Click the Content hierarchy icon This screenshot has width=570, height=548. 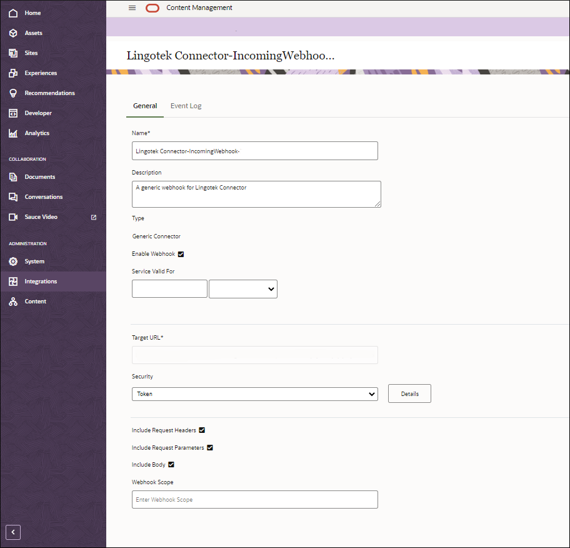(13, 302)
